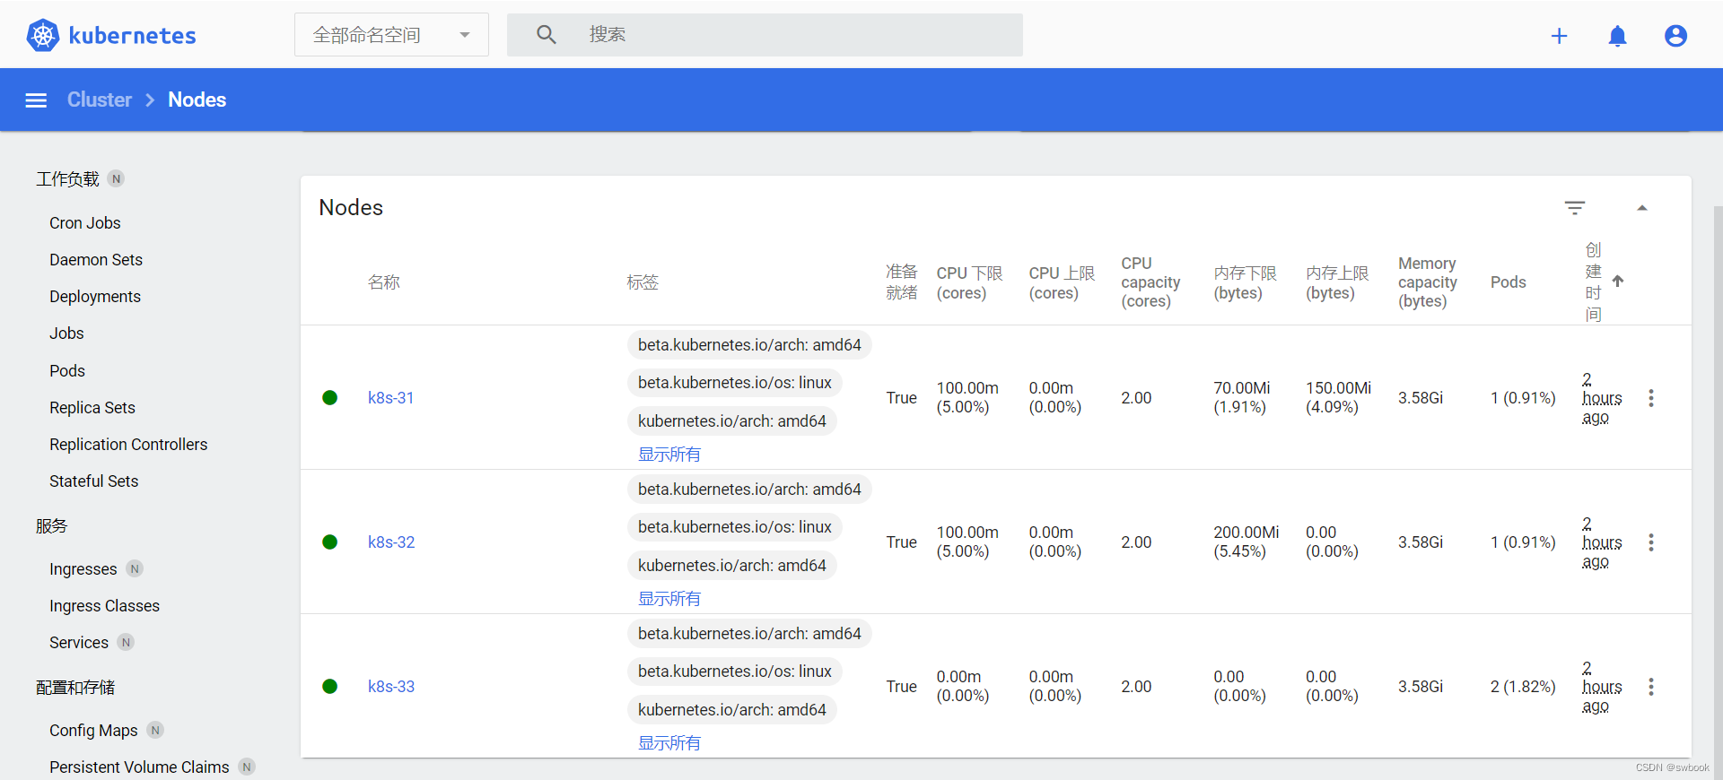Click the 名称 column header
This screenshot has width=1723, height=780.
pos(384,282)
